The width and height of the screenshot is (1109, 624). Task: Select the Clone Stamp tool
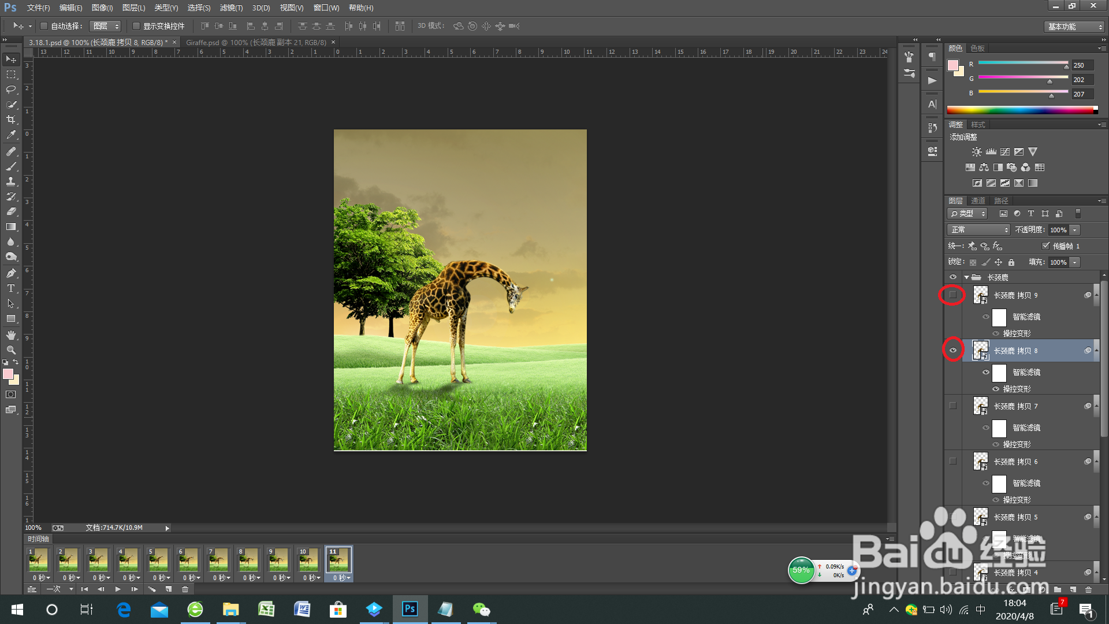pyautogui.click(x=11, y=181)
